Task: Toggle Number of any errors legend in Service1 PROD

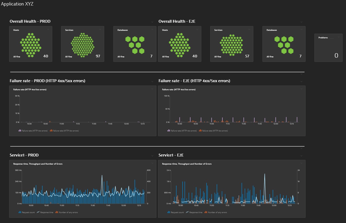Action: (x=68, y=212)
